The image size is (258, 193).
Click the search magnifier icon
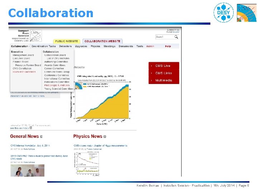click(176, 37)
